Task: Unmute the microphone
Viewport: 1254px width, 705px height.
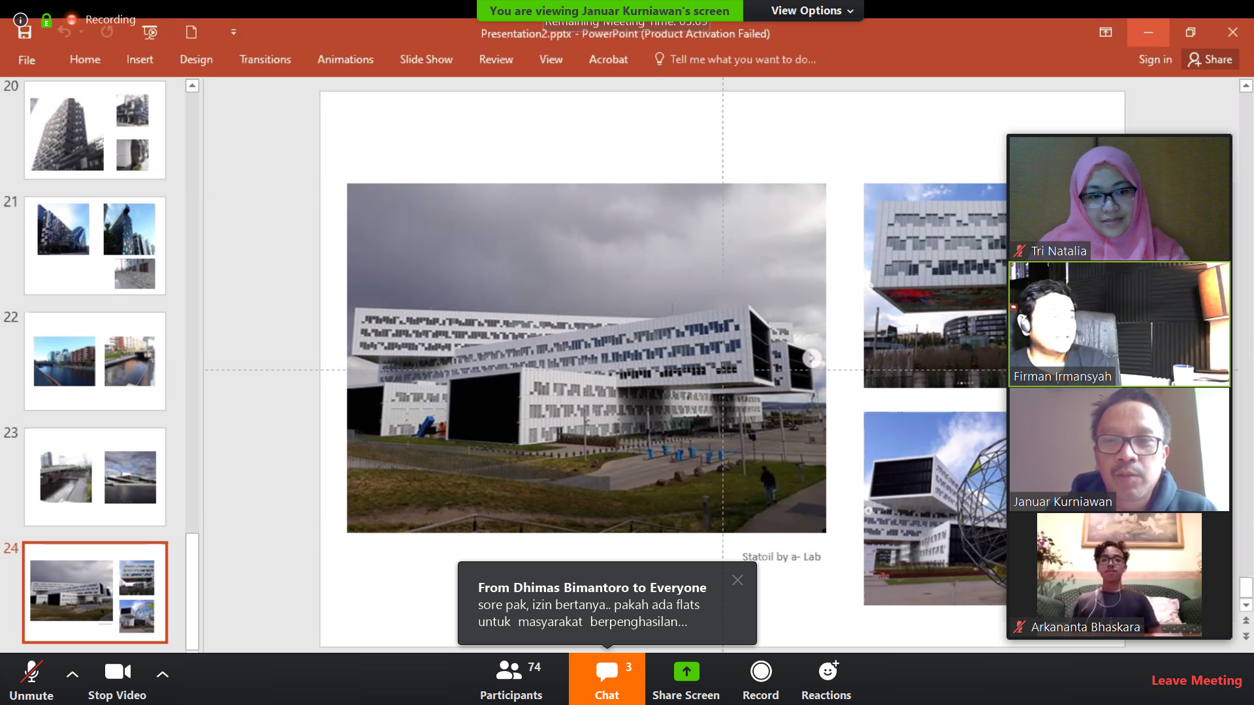Action: (x=31, y=679)
